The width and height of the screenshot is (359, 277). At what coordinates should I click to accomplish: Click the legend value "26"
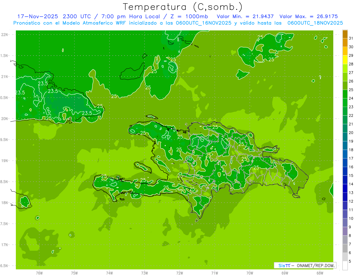[x=351, y=81]
